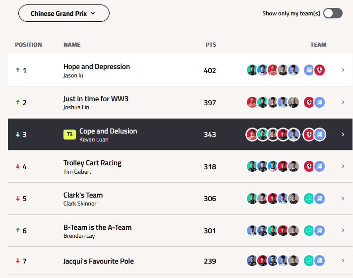
Task: Click the NAME column header
Action: pyautogui.click(x=72, y=45)
